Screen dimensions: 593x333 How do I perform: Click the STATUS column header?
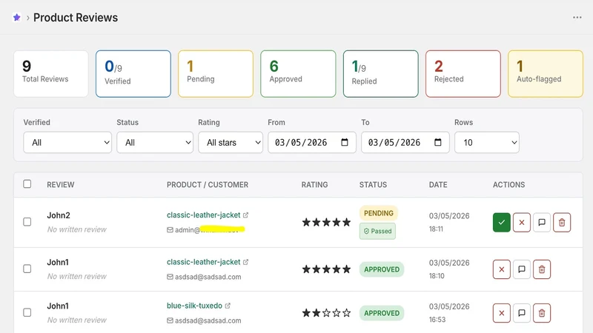point(373,184)
